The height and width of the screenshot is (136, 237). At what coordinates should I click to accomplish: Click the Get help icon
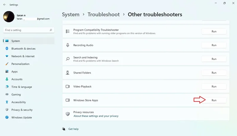click(64, 129)
